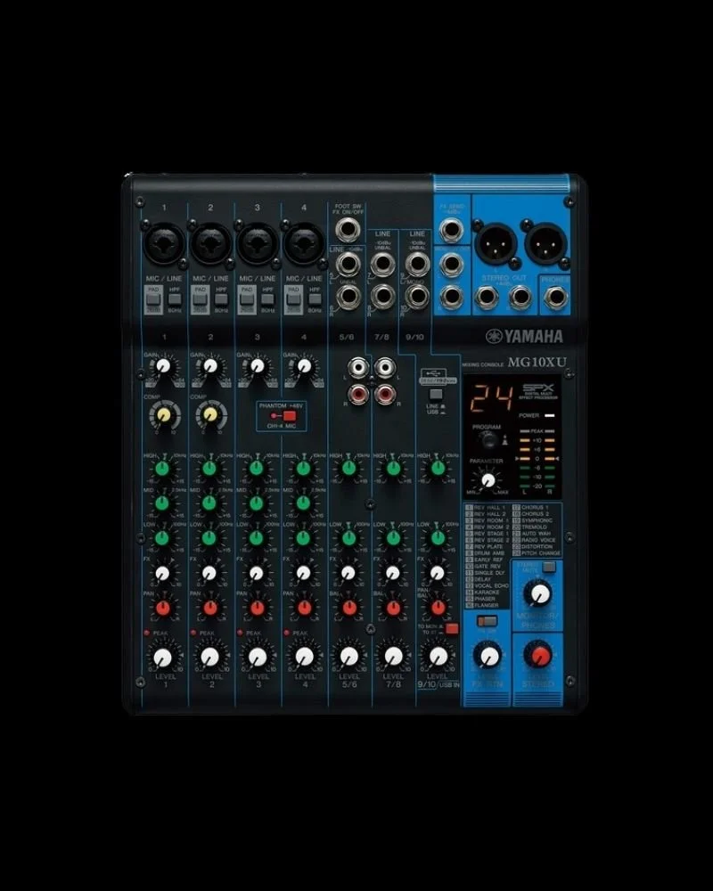Image resolution: width=713 pixels, height=891 pixels.
Task: Click the MG10XU model label
Action: coord(537,362)
